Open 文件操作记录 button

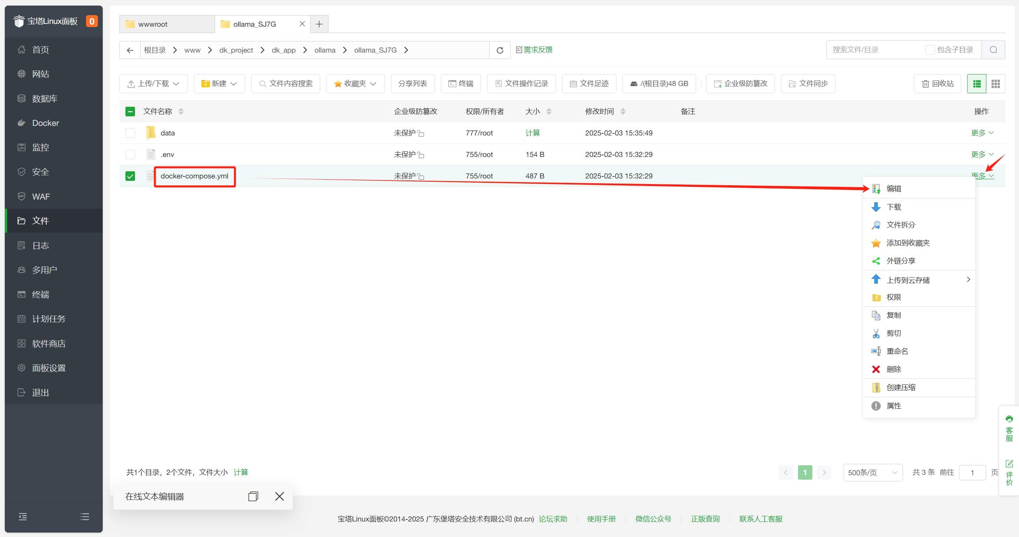[521, 84]
